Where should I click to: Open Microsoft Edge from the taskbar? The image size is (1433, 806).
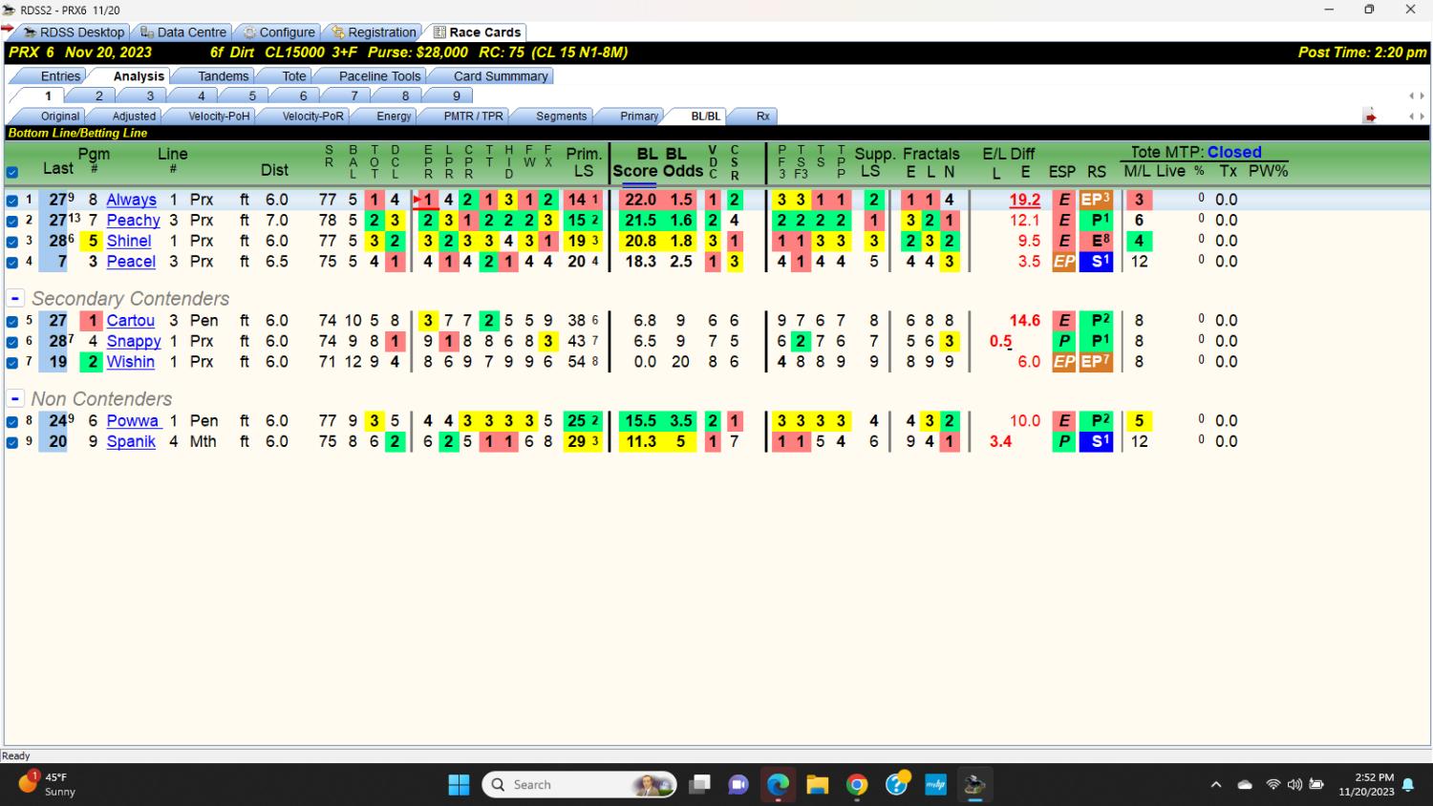(778, 785)
